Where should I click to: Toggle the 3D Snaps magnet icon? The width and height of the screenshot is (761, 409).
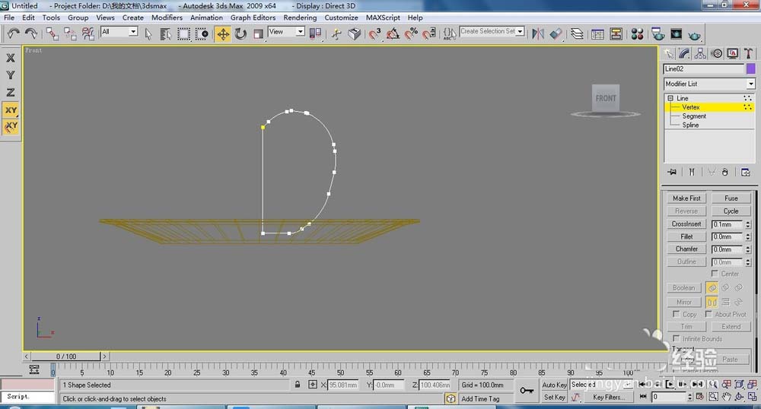(374, 33)
